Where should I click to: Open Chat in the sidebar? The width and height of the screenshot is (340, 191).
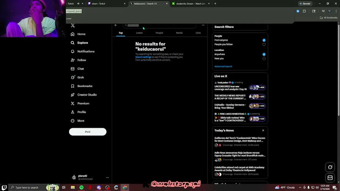point(77,69)
